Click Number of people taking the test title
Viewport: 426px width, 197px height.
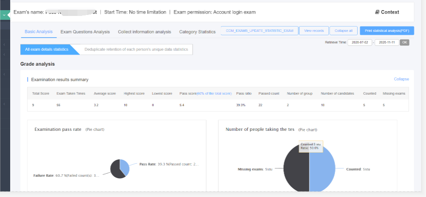[260, 129]
